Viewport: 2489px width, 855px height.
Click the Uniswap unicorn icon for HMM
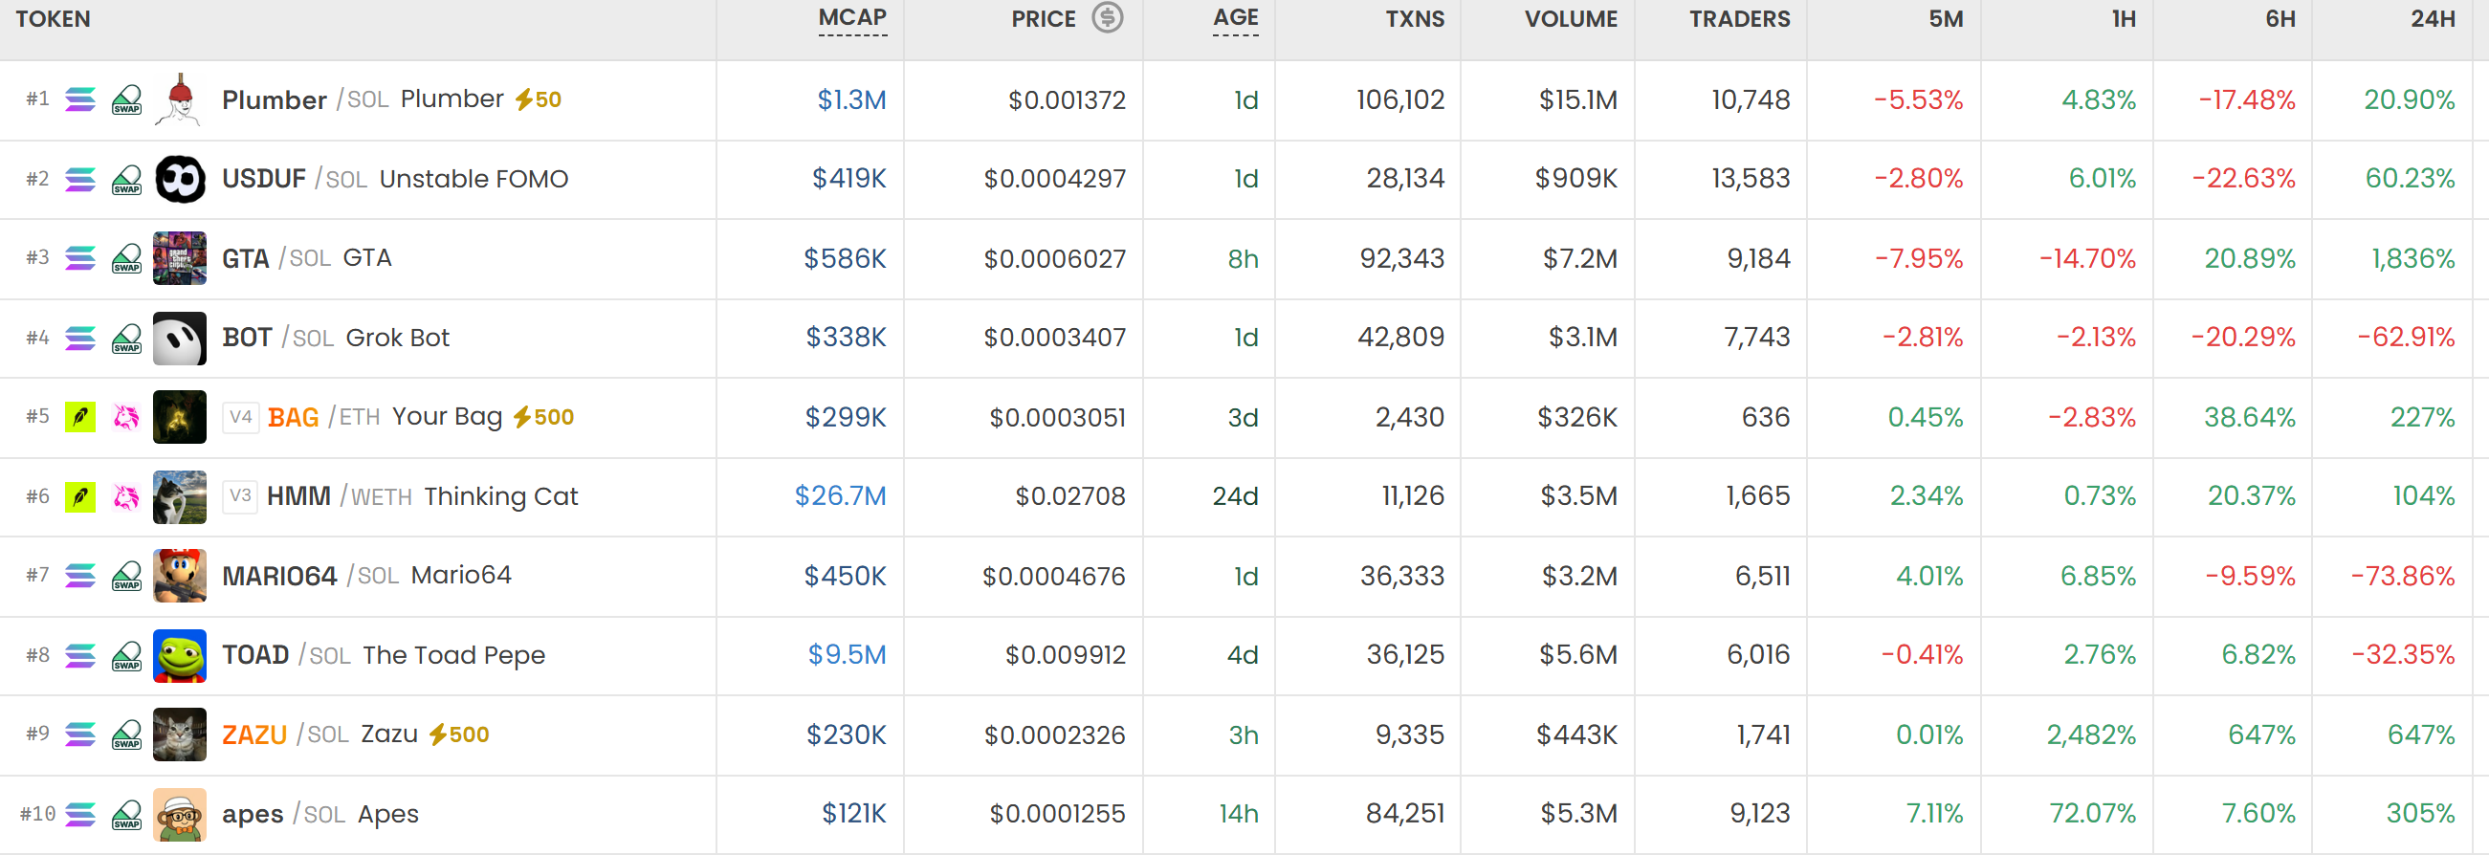click(126, 496)
